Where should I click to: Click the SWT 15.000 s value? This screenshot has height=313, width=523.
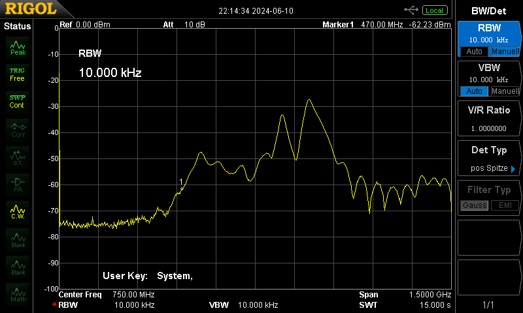435,305
